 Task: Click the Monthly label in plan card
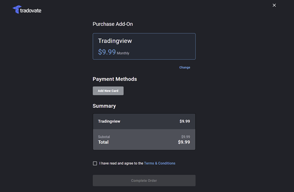coord(123,53)
